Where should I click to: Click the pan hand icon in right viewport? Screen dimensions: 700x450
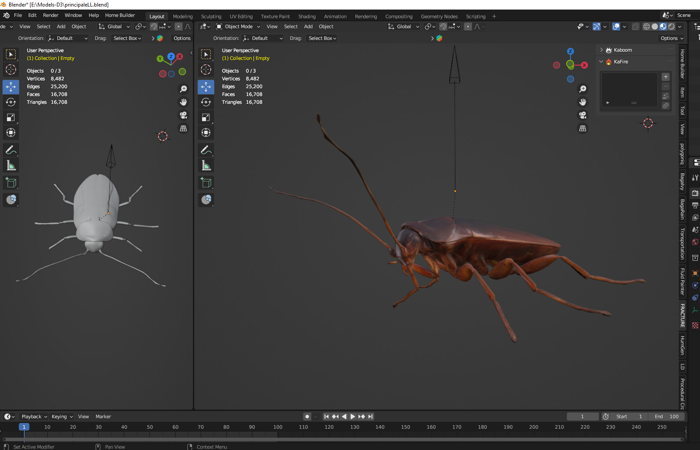[583, 102]
